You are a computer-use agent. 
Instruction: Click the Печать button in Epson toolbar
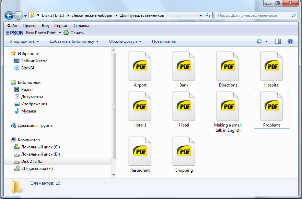74,33
